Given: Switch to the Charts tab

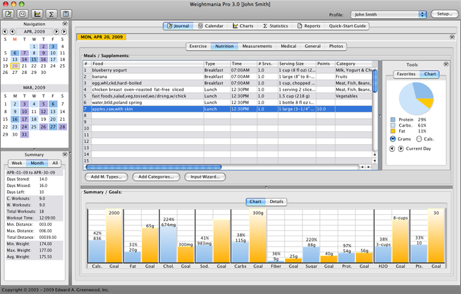Looking at the screenshot, I should (243, 26).
